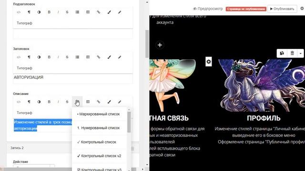Click the Опубликовать button
305x171 pixels.
(282, 9)
